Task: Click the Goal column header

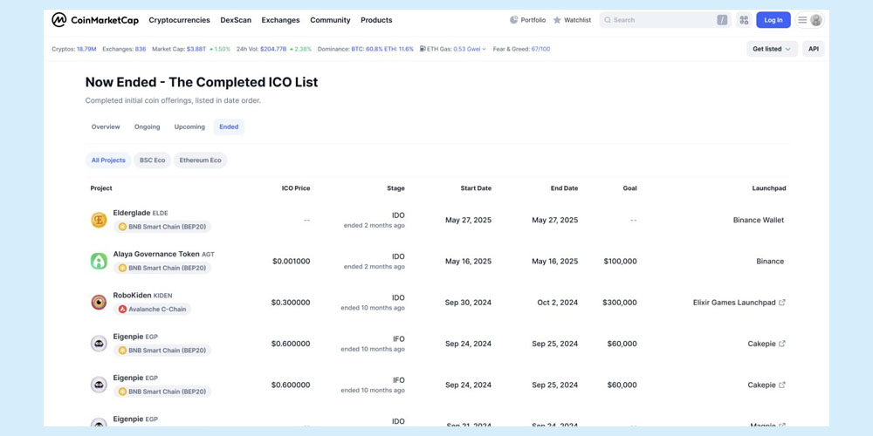Action: (629, 188)
